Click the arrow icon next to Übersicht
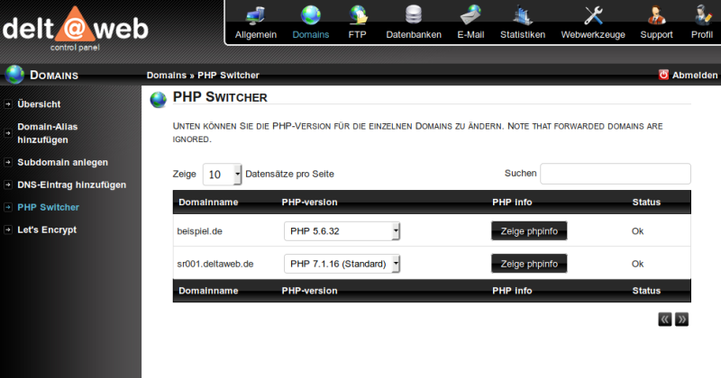Viewport: 721px width, 378px height. click(8, 104)
